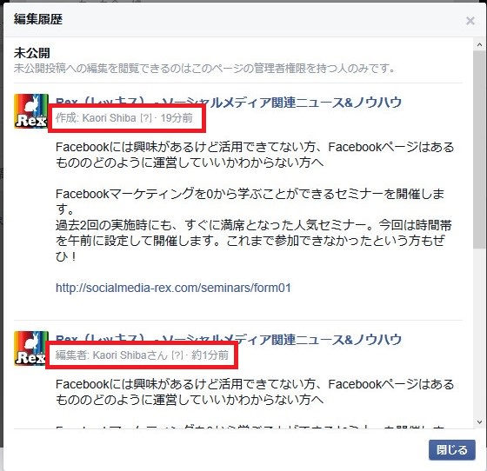Open the socialmedia-rex.com seminars form01 link
Screen dimensions: 487x471
pyautogui.click(x=173, y=288)
